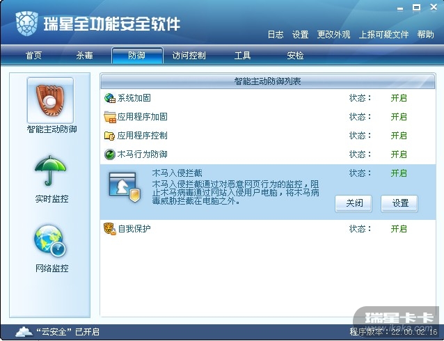Image resolution: width=444 pixels, height=341 pixels.
Task: Click the Rising lion shield logo
Action: click(27, 23)
